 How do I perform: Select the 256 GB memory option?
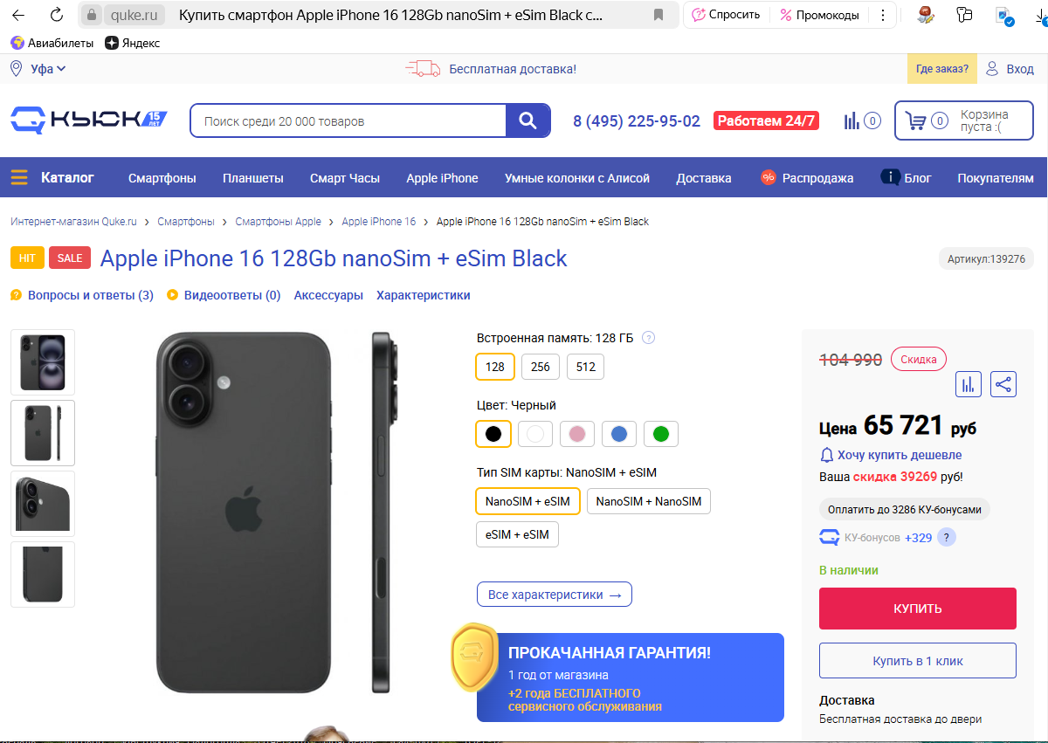click(540, 367)
